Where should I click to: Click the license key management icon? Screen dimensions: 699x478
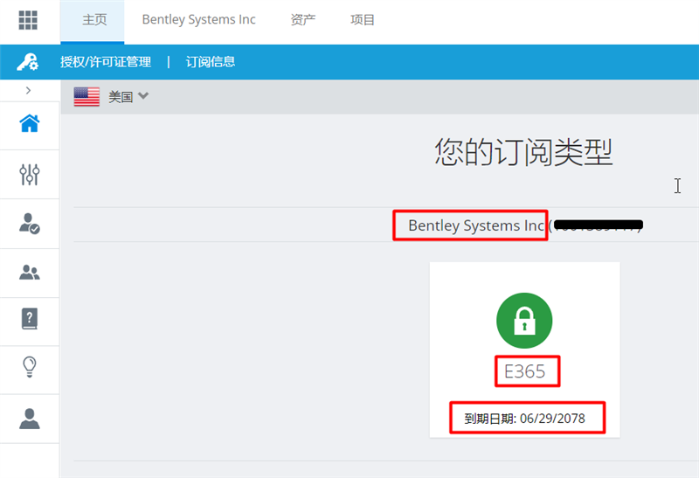(28, 62)
